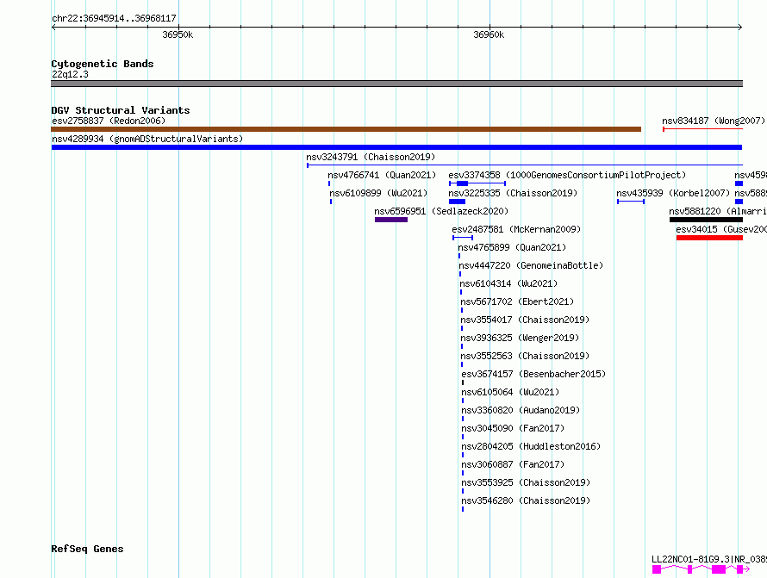Click nsv3045090 (Fan2017) label

pyautogui.click(x=513, y=428)
